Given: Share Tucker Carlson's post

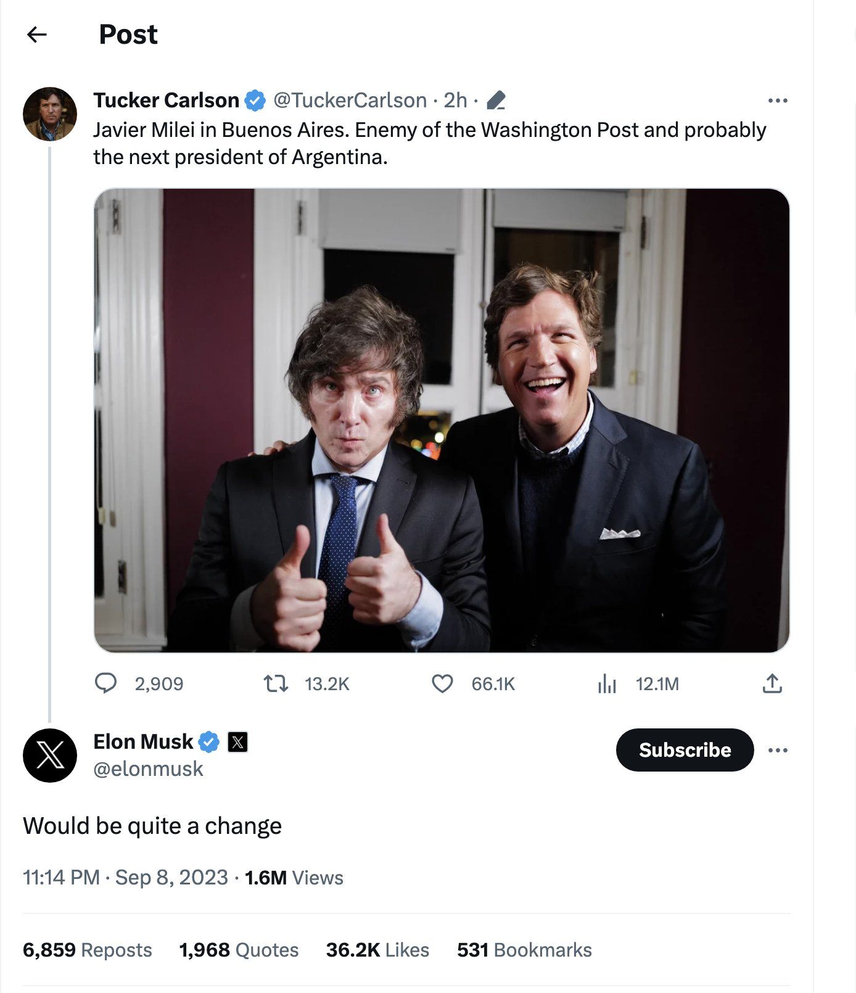Looking at the screenshot, I should 772,683.
